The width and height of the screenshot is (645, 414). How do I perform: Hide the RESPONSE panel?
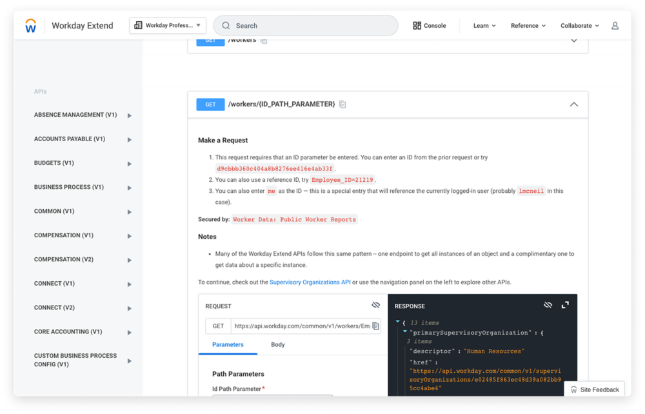pos(548,305)
